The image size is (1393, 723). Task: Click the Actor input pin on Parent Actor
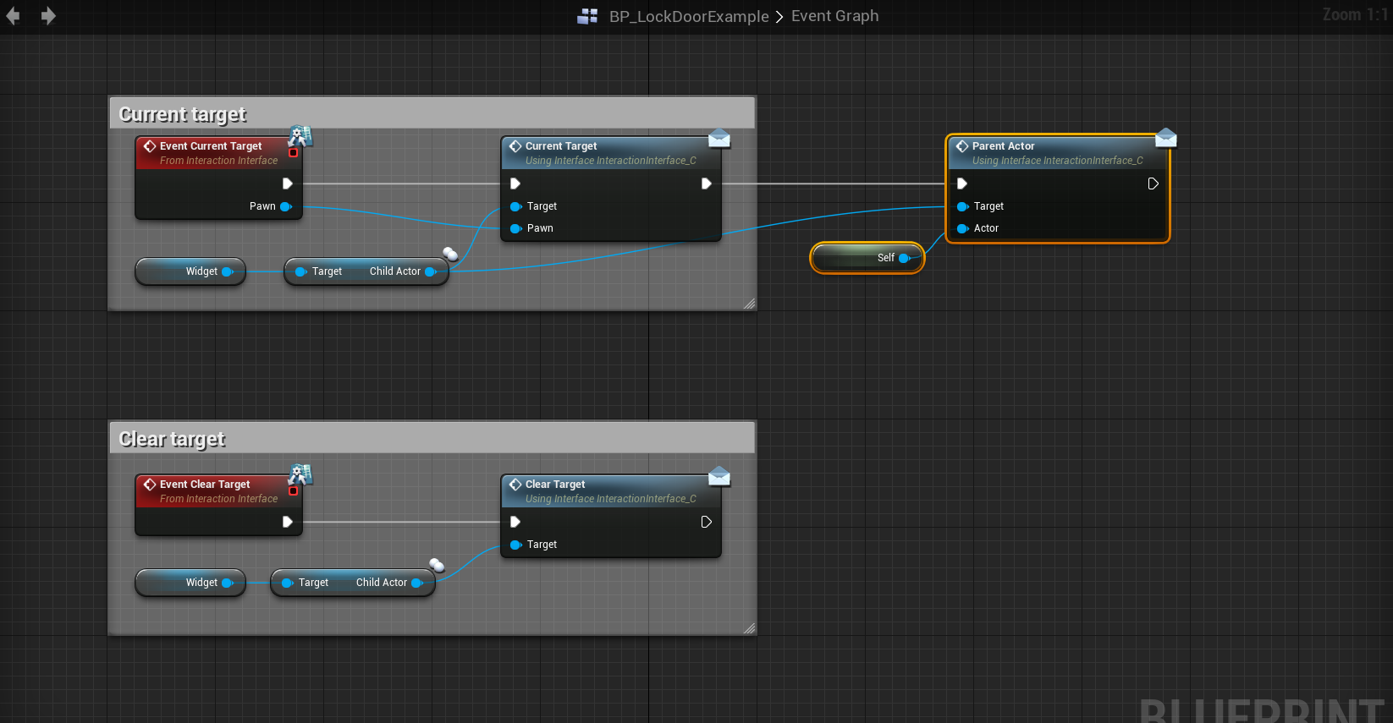click(x=962, y=228)
